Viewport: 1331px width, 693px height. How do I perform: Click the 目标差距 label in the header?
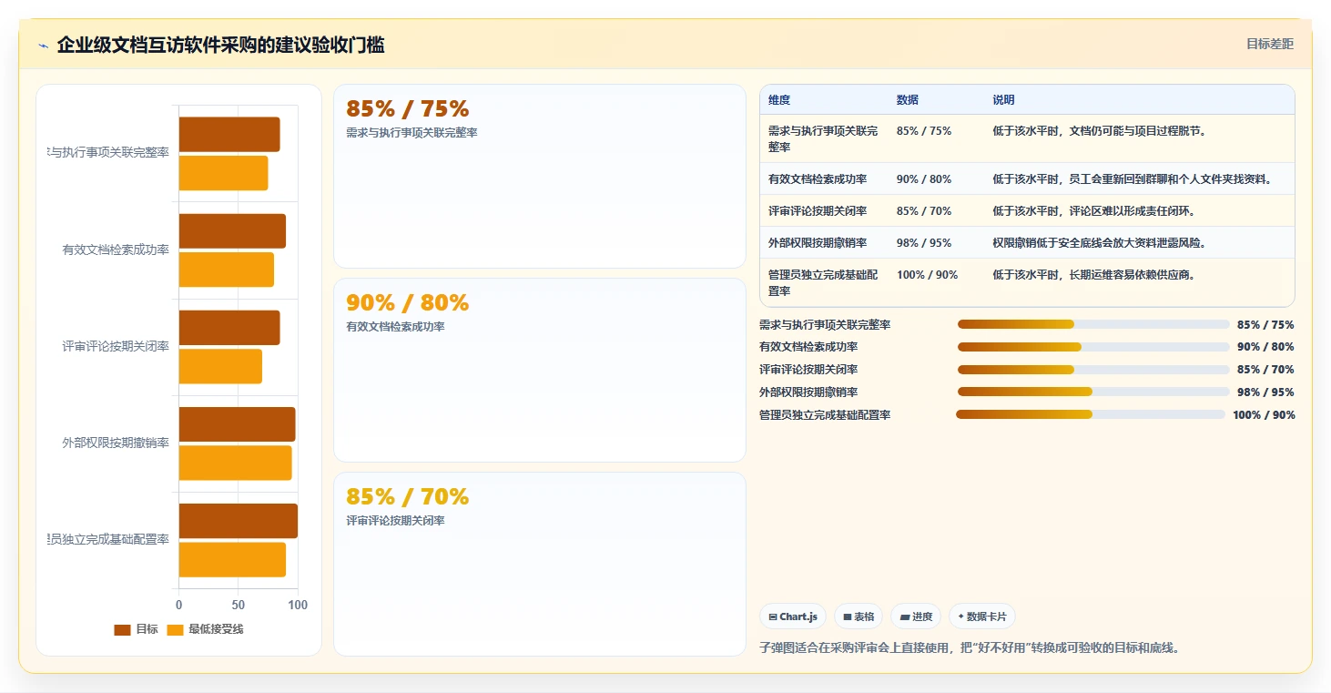tap(1270, 44)
